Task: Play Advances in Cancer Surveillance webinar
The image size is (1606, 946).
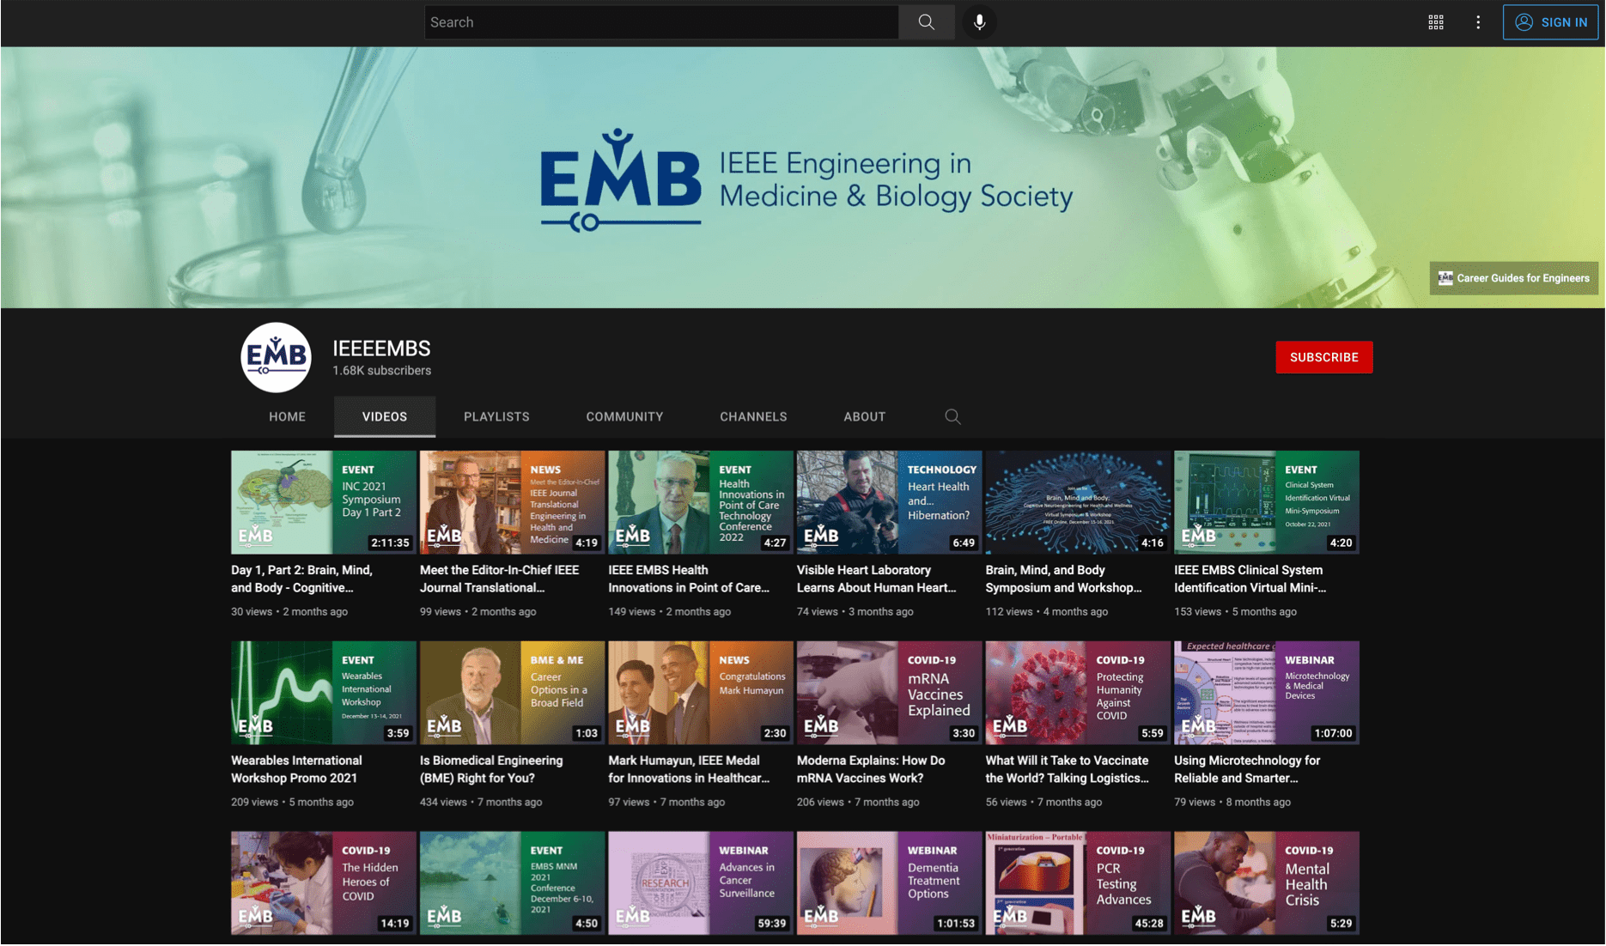Action: (701, 882)
